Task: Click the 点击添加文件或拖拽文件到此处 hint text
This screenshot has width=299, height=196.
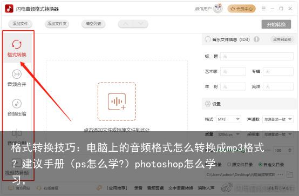Action: (x=117, y=130)
